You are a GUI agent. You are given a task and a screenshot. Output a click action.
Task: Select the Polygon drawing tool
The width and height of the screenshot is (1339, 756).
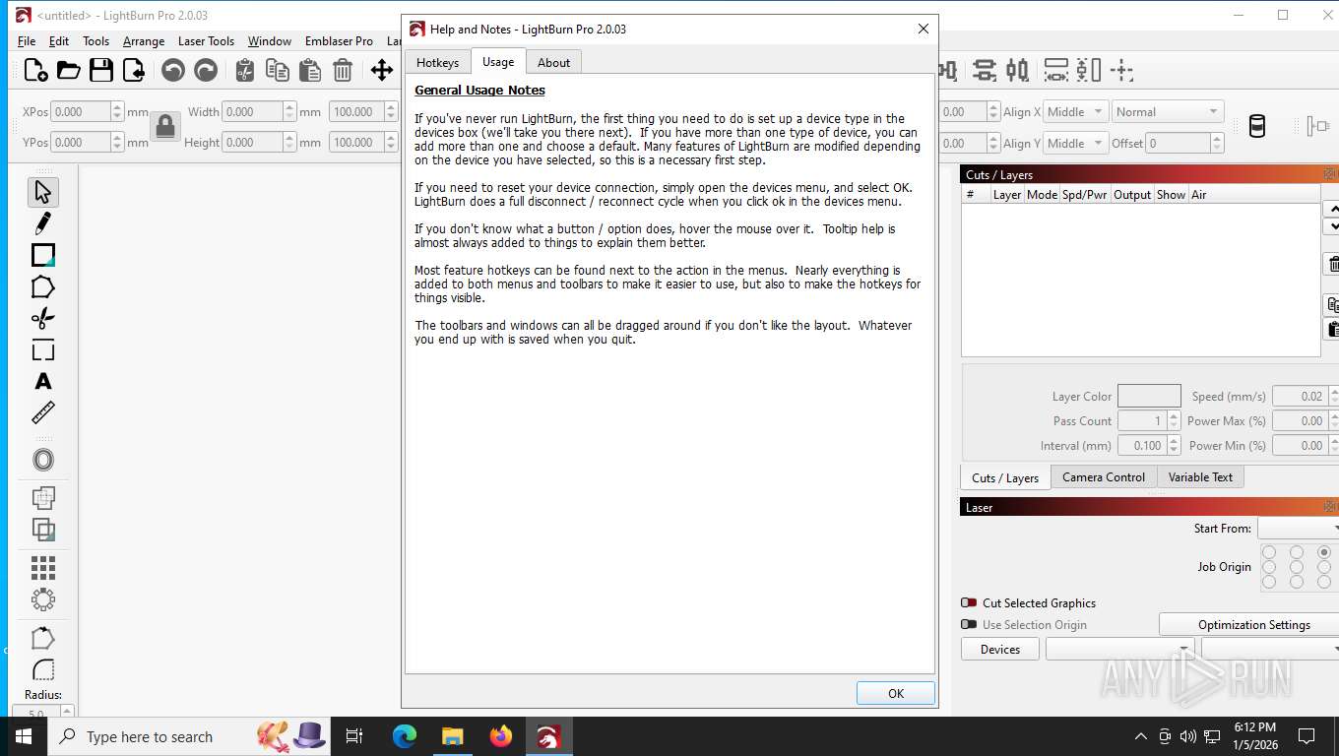click(x=42, y=287)
